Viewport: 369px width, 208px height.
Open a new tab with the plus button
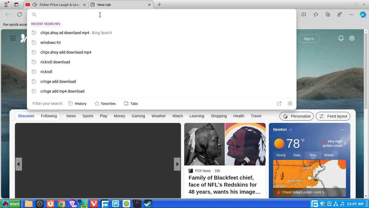click(159, 5)
